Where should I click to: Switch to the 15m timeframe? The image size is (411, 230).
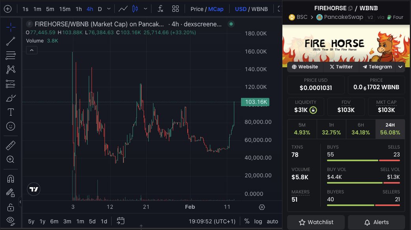pos(65,9)
